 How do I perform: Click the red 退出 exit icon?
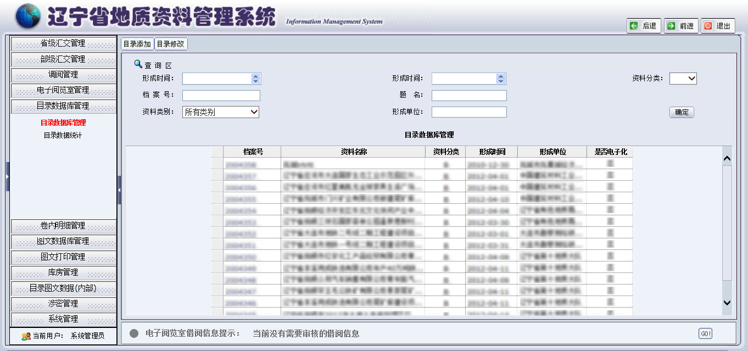(708, 26)
